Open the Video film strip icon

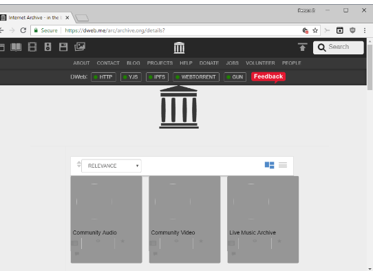point(32,47)
